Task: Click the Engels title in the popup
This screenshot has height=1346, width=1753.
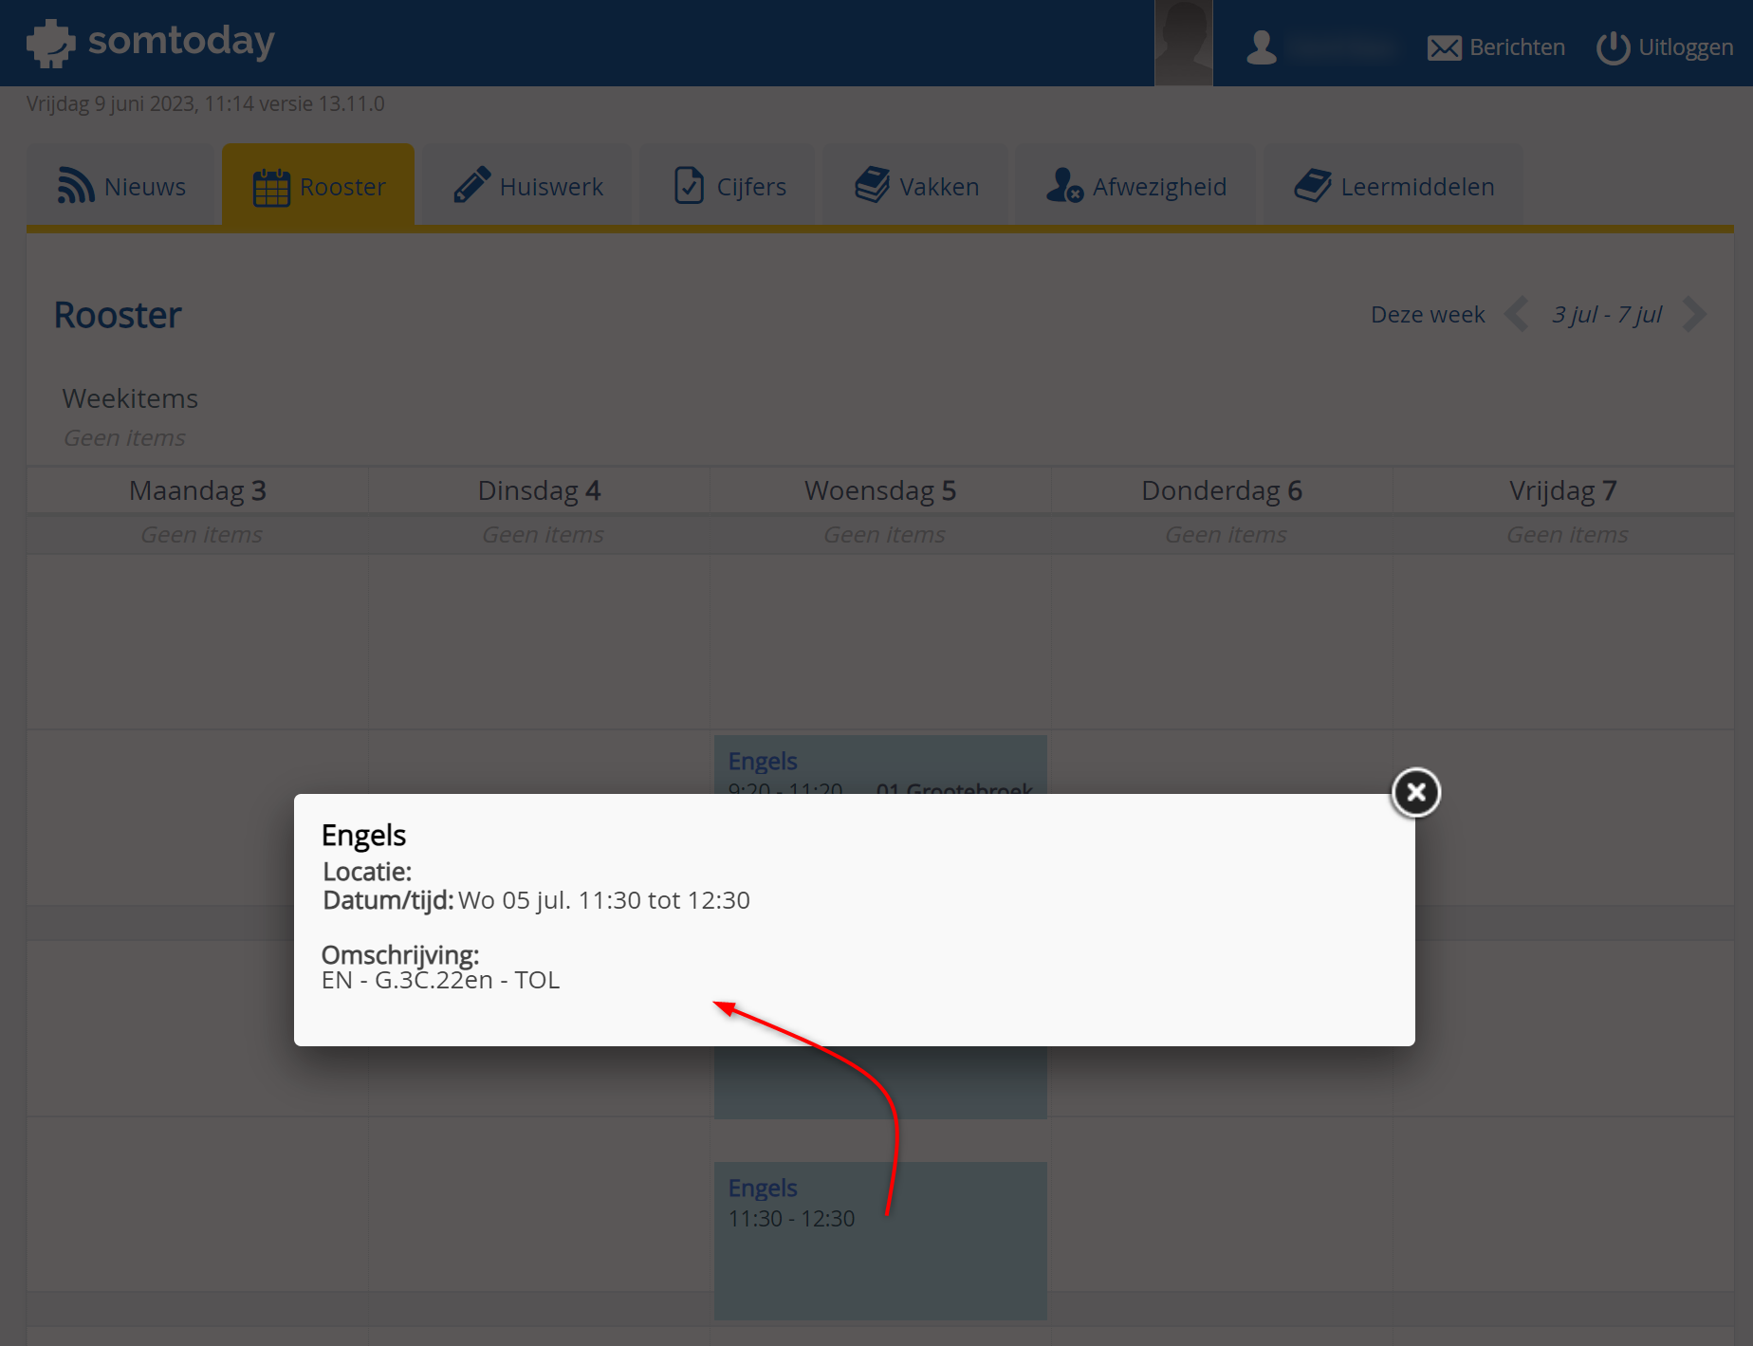Action: coord(363,836)
